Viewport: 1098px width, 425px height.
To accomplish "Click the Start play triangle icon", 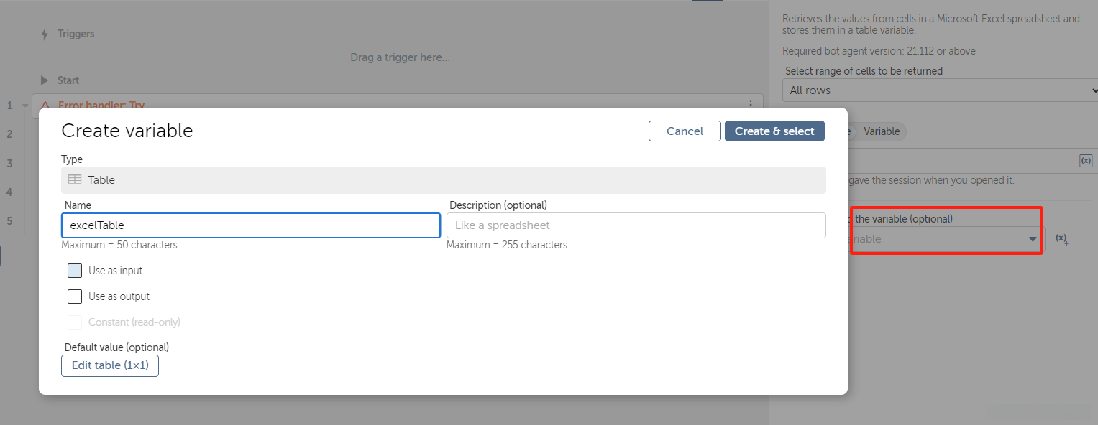I will [x=45, y=80].
